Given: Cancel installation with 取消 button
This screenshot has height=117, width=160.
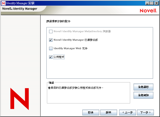Looking at the screenshot, I should (91, 112).
